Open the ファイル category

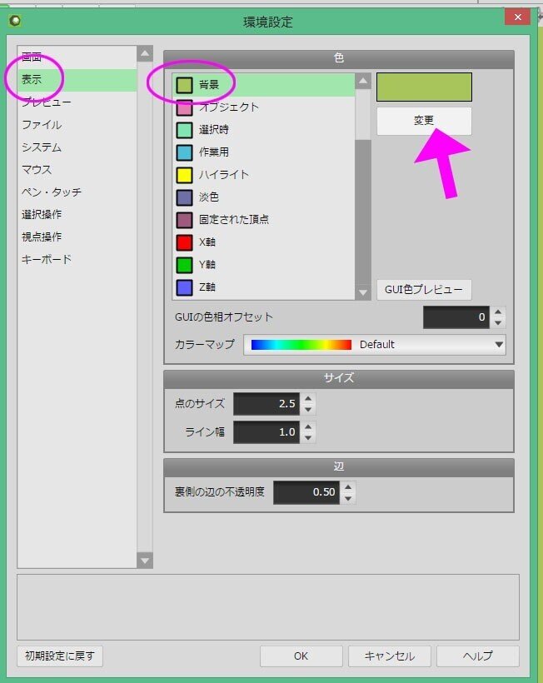77,125
